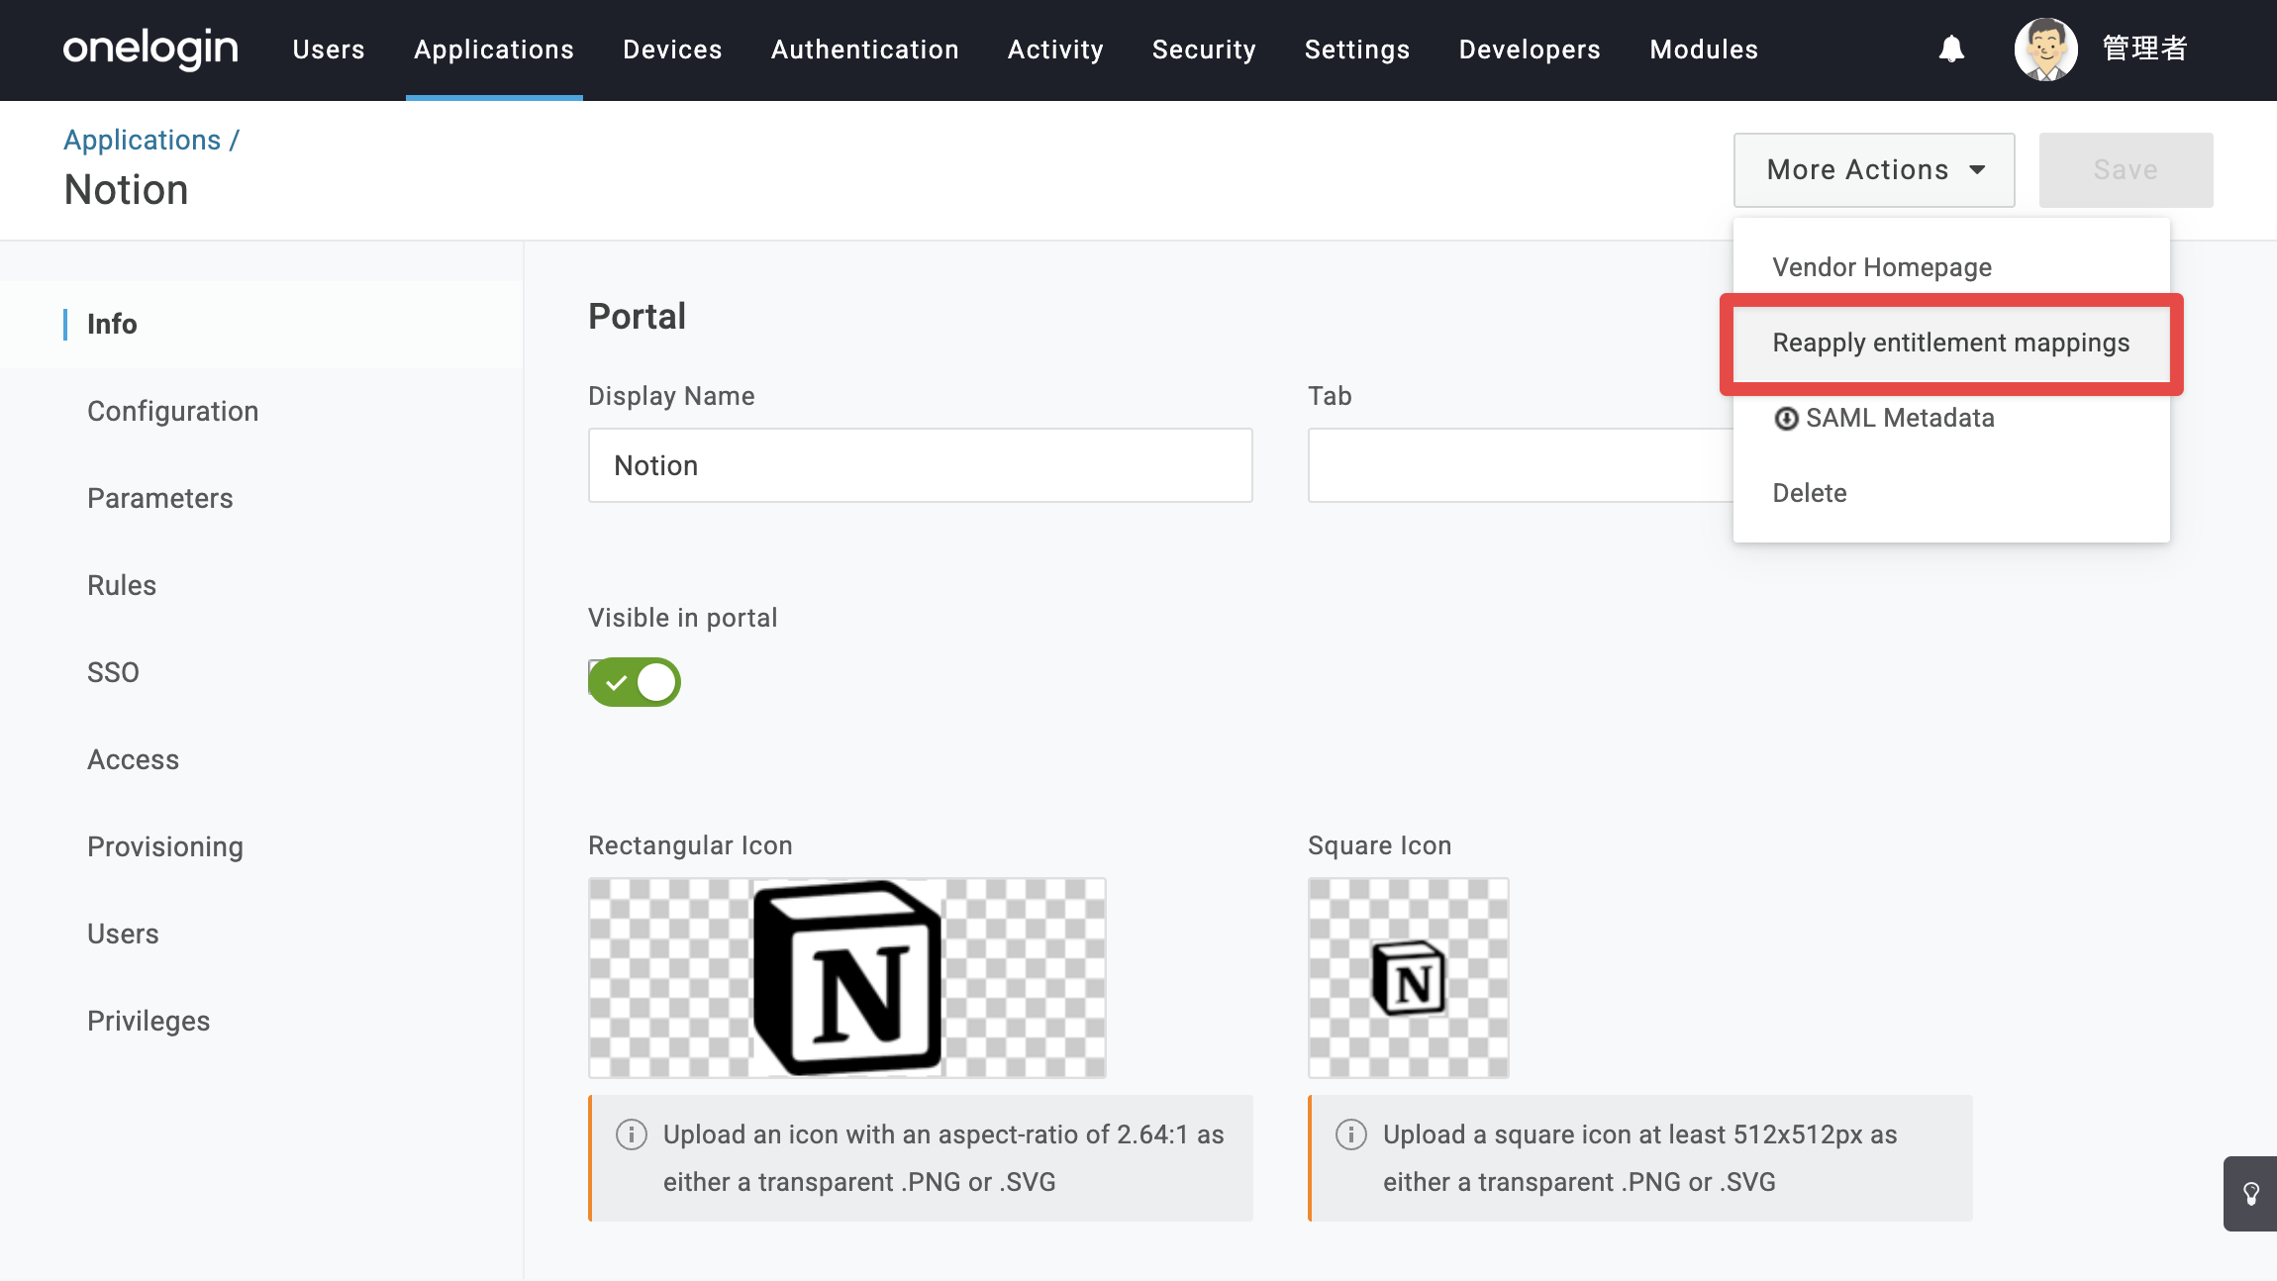Open the Users tab in the sidebar
2277x1281 pixels.
coord(261,935)
